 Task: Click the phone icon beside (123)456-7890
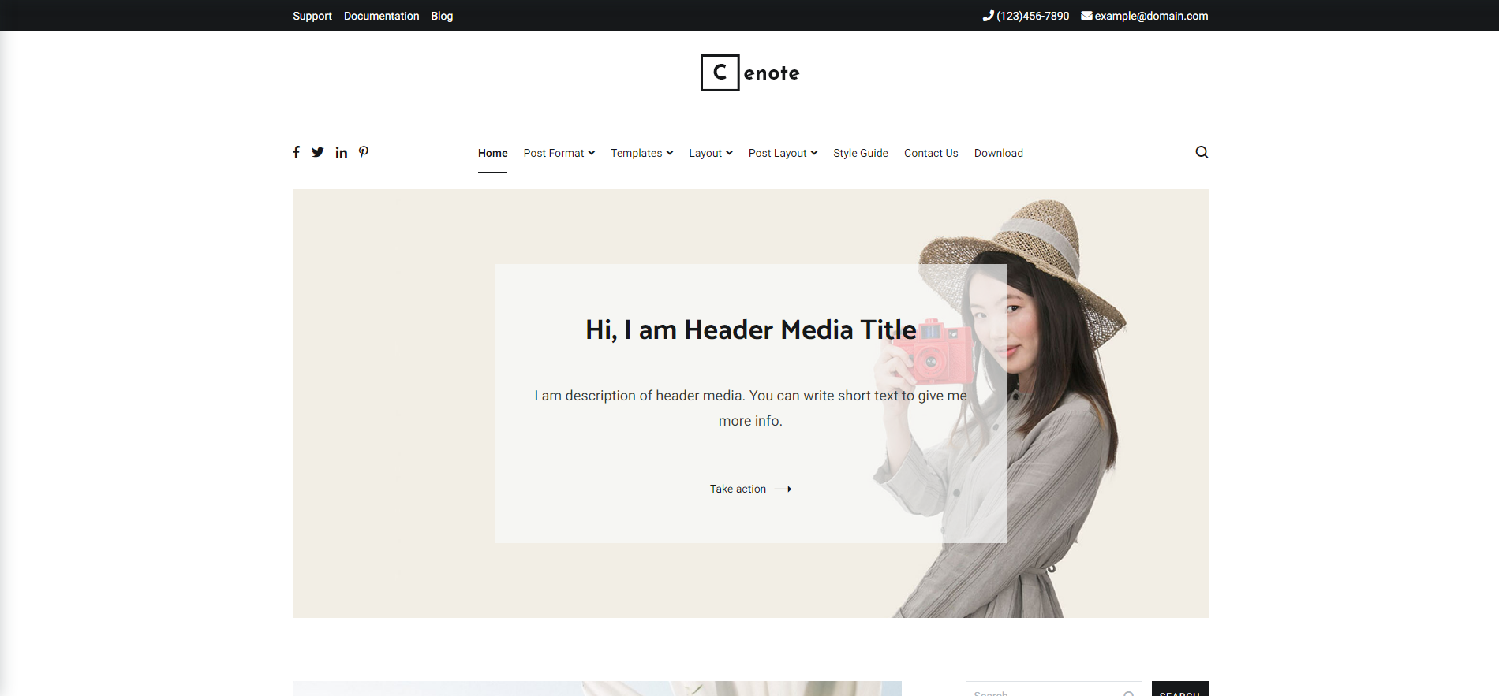(x=988, y=16)
